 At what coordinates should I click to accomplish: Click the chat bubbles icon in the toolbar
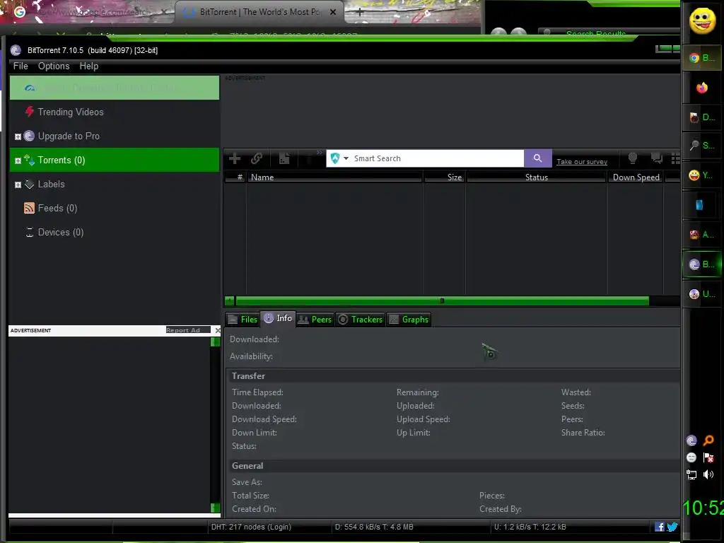click(657, 158)
